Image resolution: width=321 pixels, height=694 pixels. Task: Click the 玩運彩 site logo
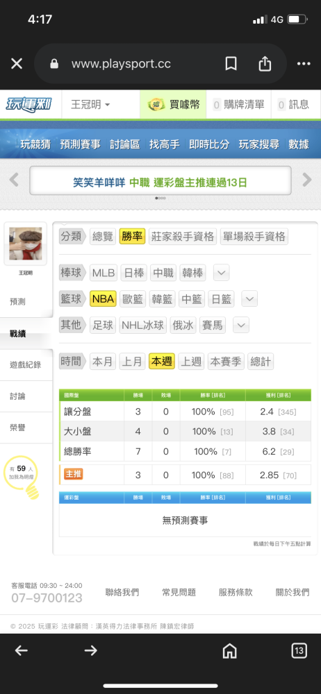pos(28,105)
